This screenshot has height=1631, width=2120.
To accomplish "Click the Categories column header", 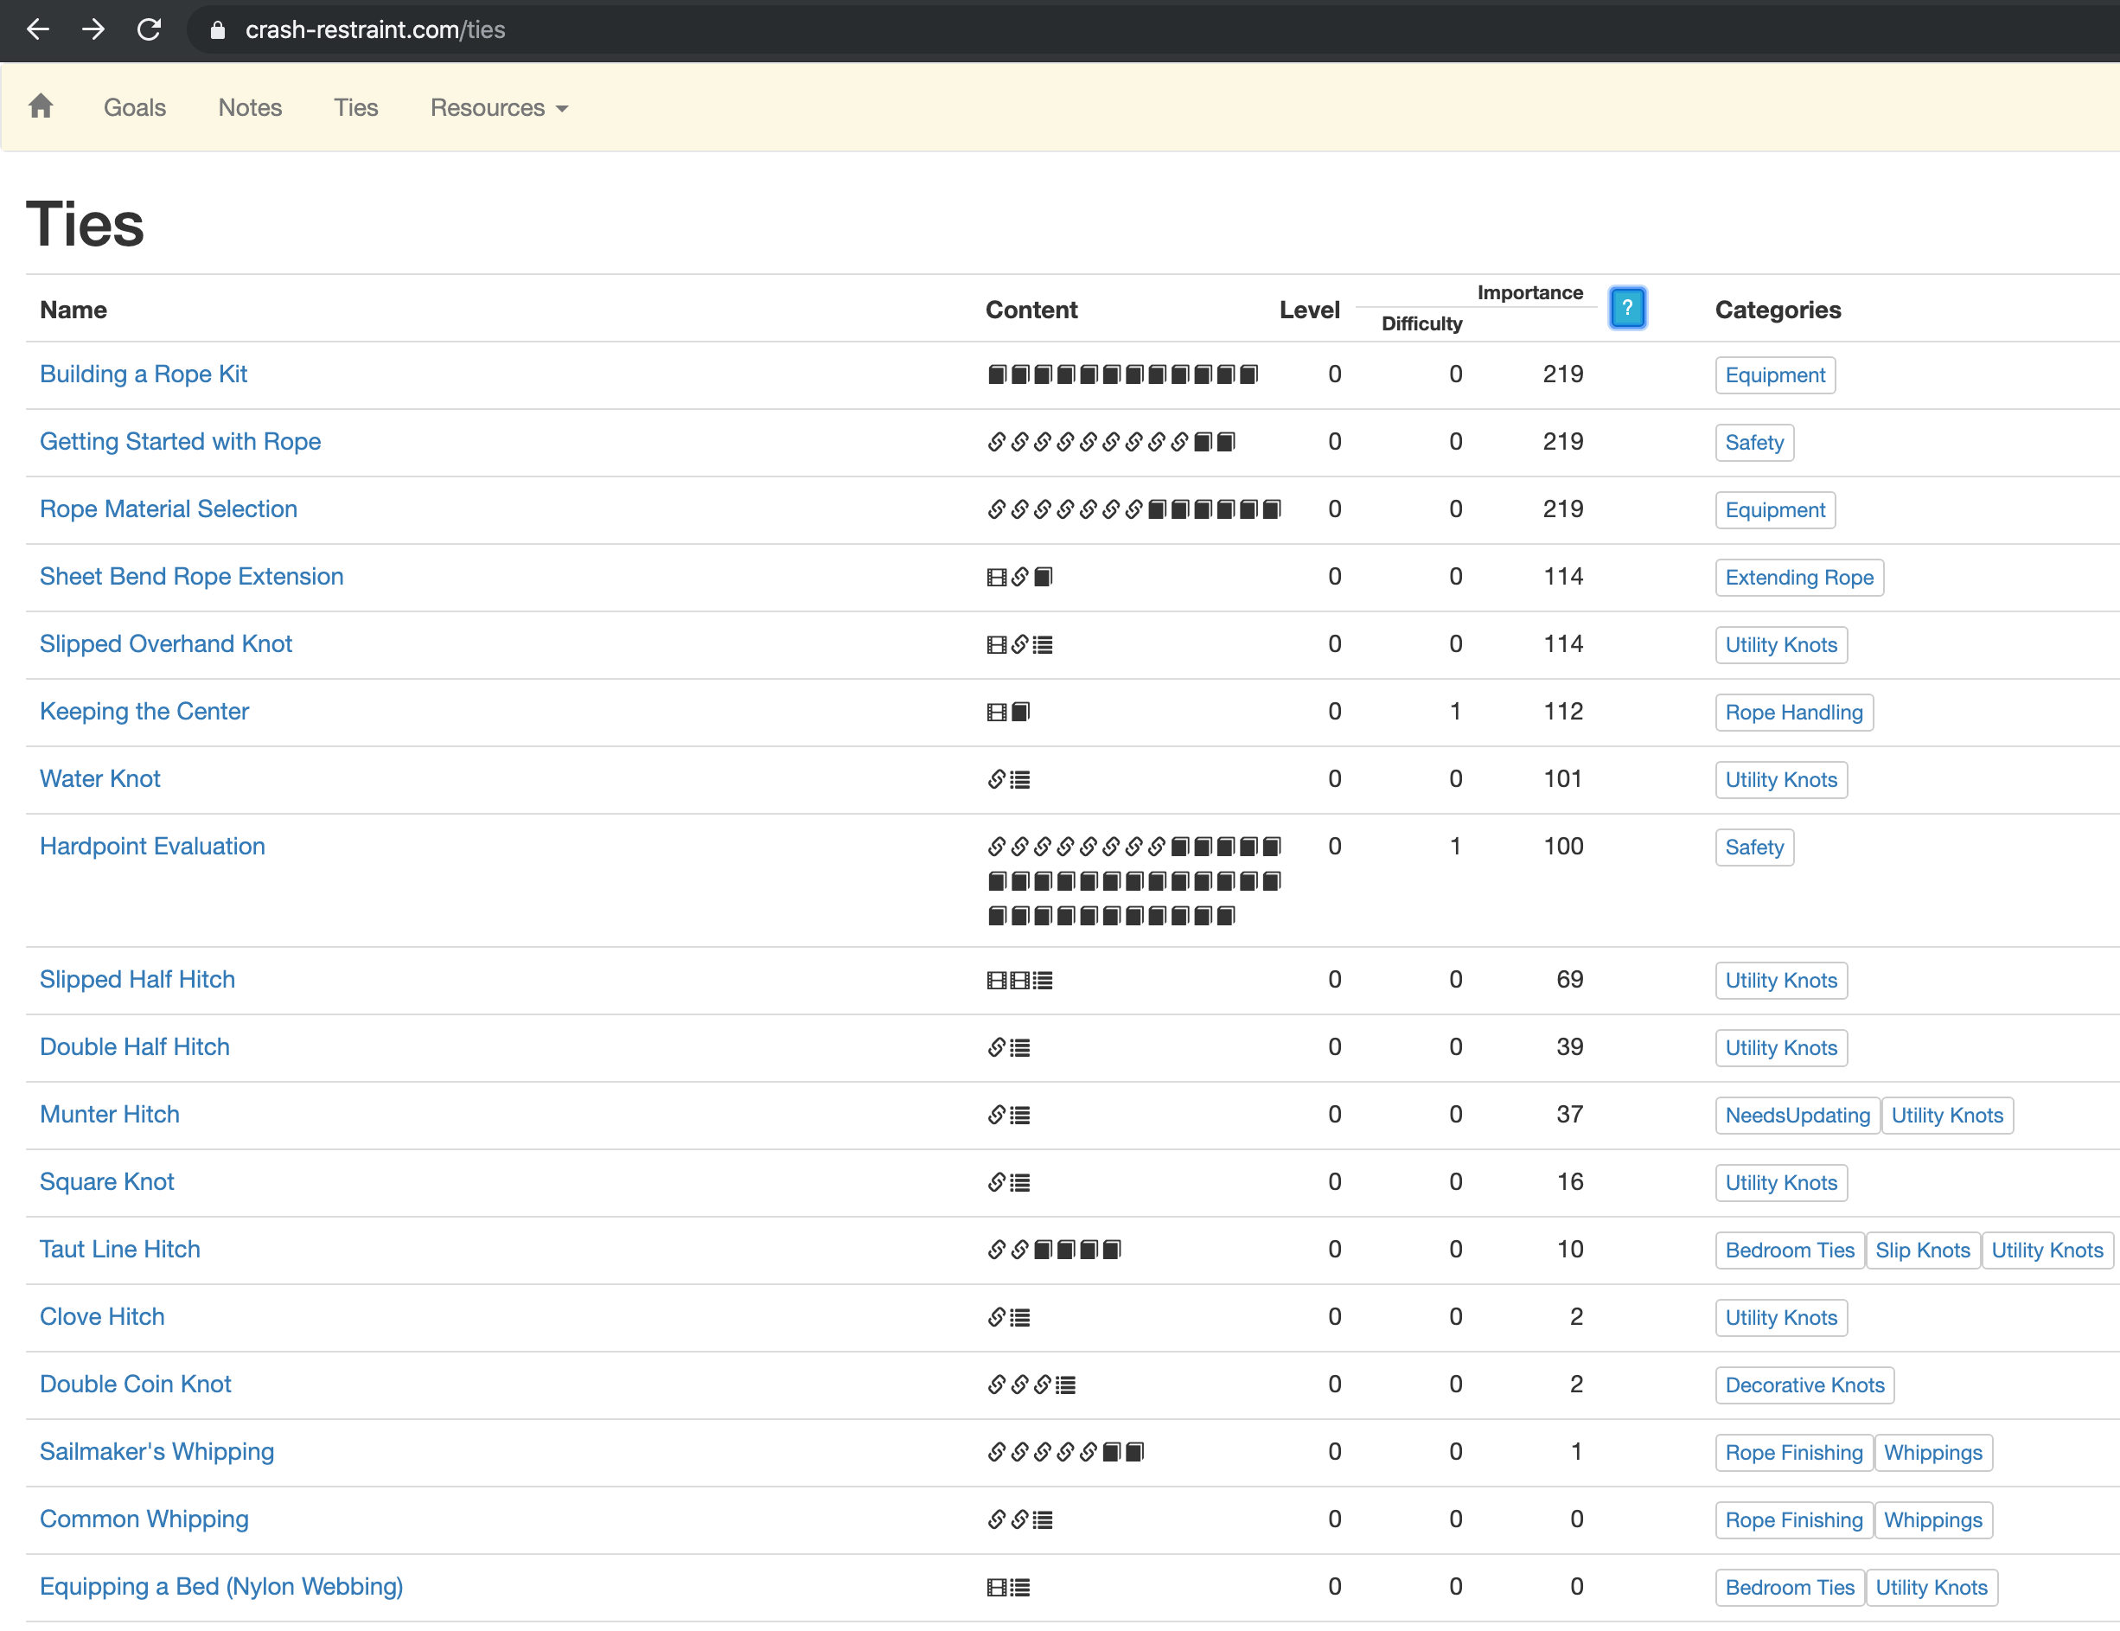I will point(1778,310).
